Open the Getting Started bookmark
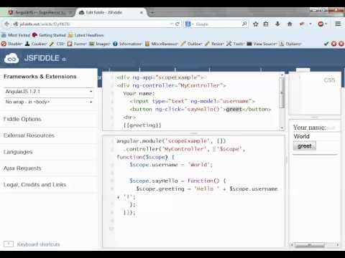 (49, 35)
